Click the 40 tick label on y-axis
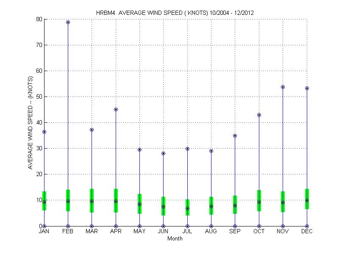 (x=39, y=122)
